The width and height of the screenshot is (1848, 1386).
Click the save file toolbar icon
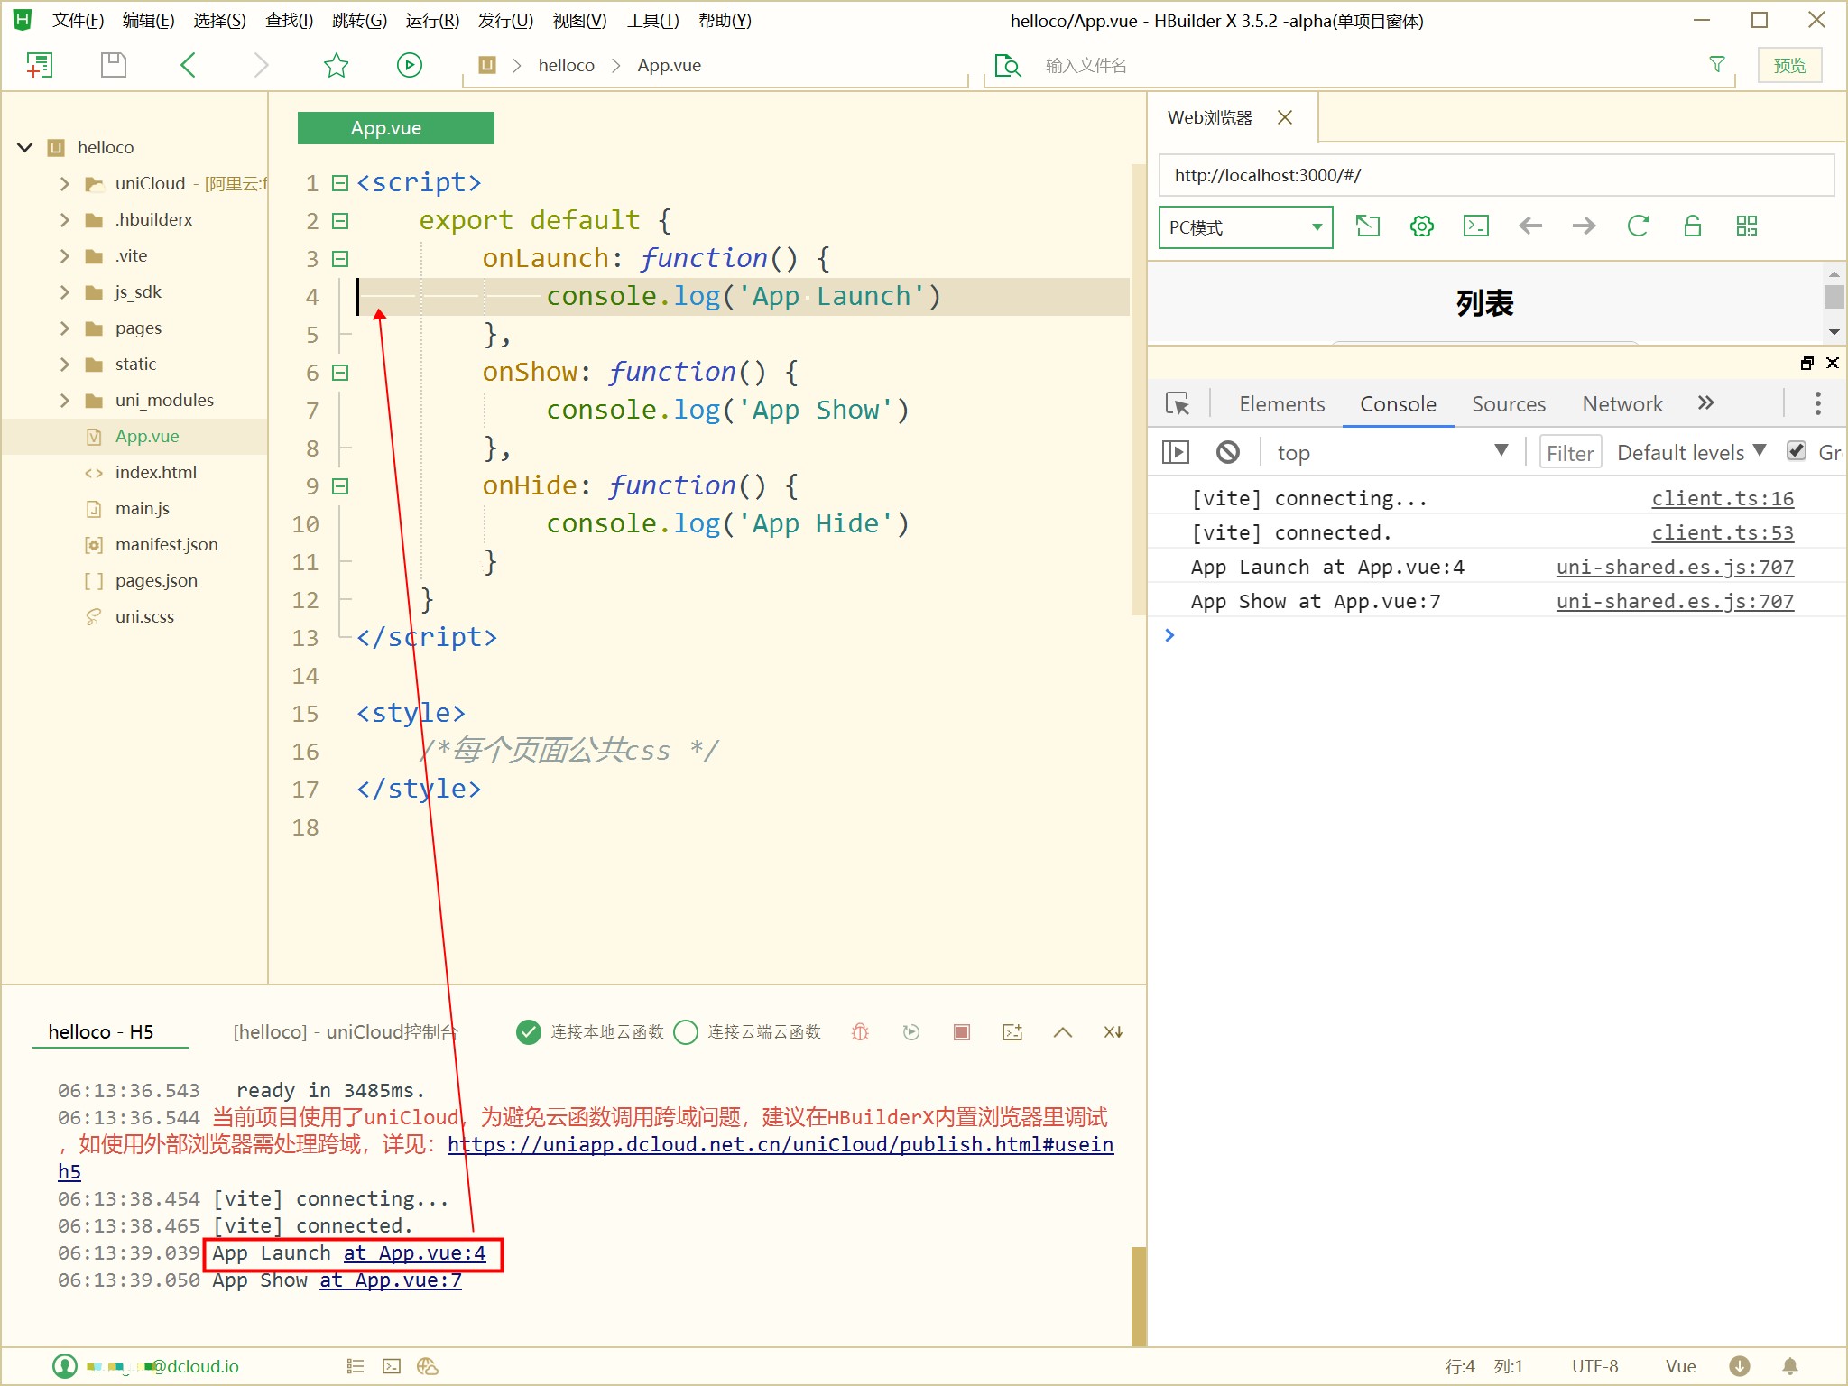[114, 65]
